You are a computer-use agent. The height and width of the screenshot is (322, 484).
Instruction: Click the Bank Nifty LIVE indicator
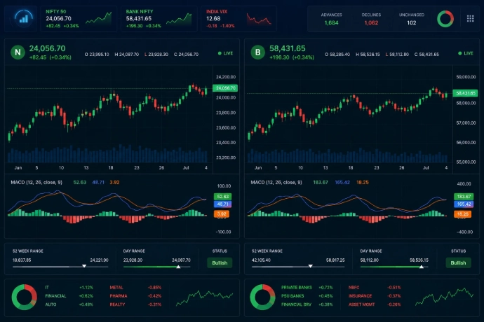(466, 53)
